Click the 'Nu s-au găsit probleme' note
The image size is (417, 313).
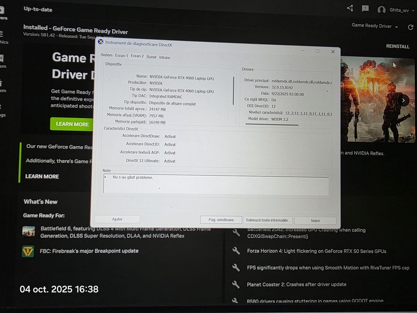[x=133, y=177]
